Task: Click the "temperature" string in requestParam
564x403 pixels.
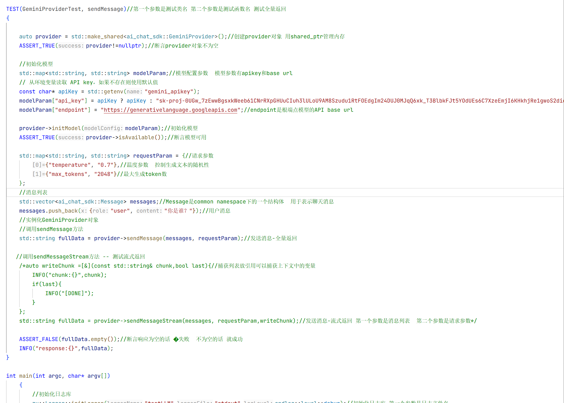Action: (70, 165)
